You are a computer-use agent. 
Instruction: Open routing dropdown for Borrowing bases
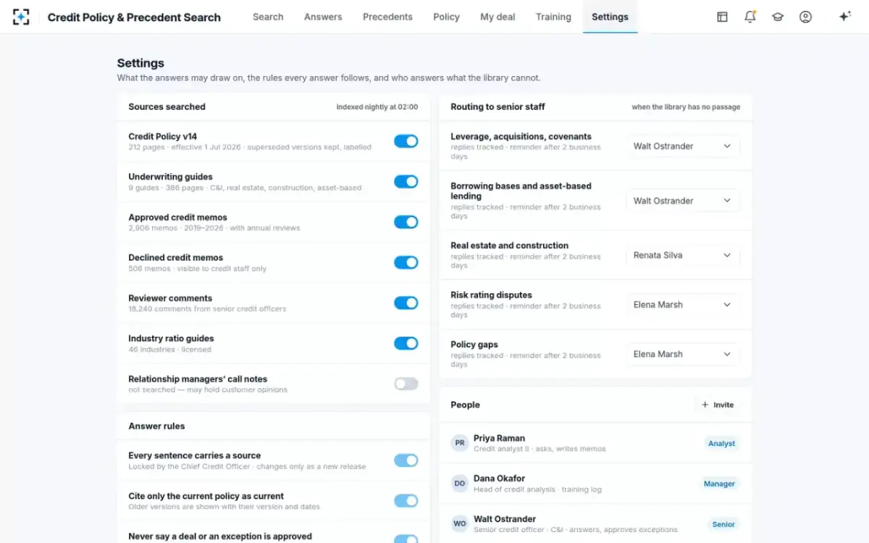[x=683, y=201]
